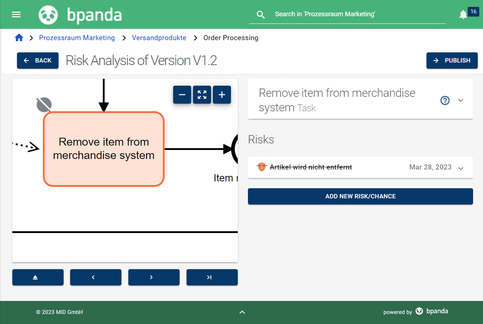The image size is (483, 324).
Task: Click the BACK button
Action: [x=38, y=60]
